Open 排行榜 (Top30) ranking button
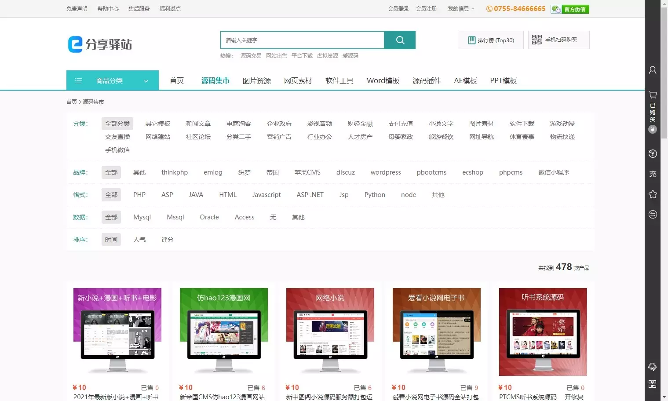Viewport: 668px width, 401px height. [x=491, y=40]
